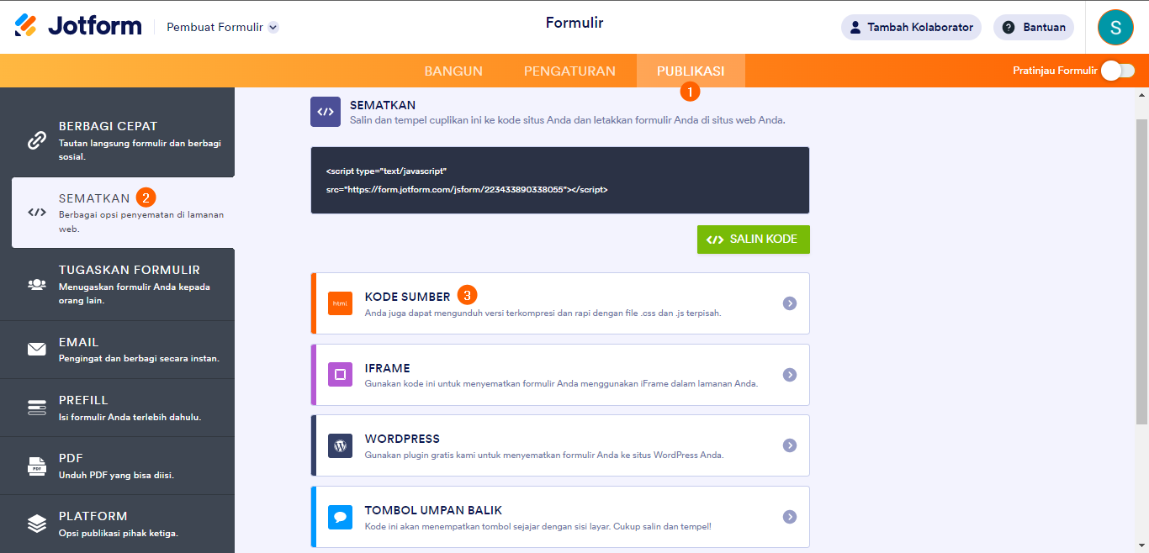Open the user avatar S
1149x553 pixels.
tap(1115, 27)
